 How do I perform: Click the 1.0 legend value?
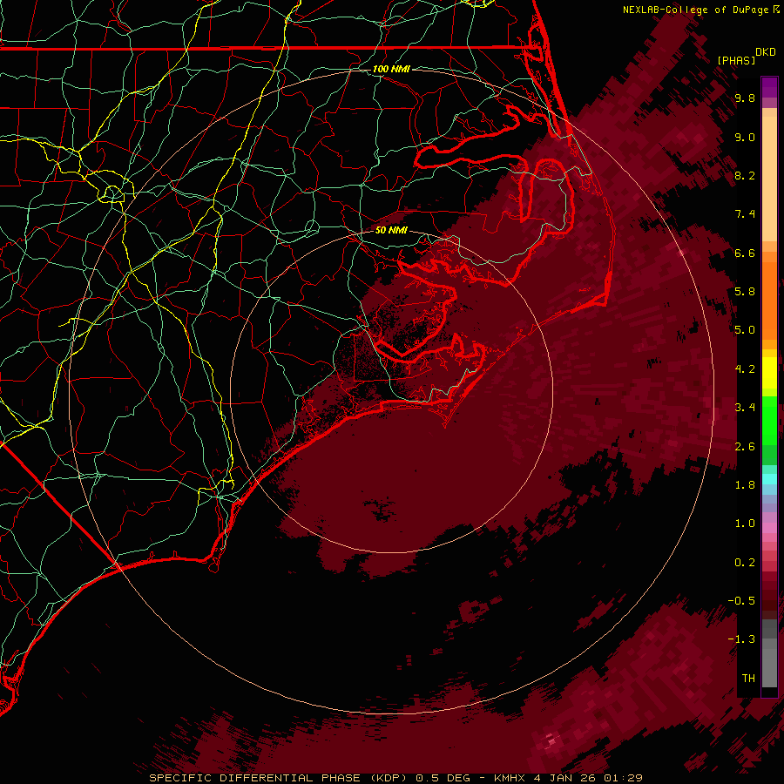[x=745, y=524]
